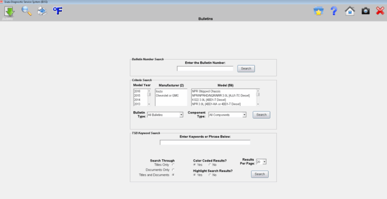Open the Bulletin Type dropdown

coord(165,115)
